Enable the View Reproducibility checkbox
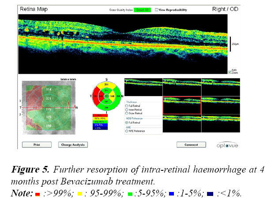 tap(157, 9)
